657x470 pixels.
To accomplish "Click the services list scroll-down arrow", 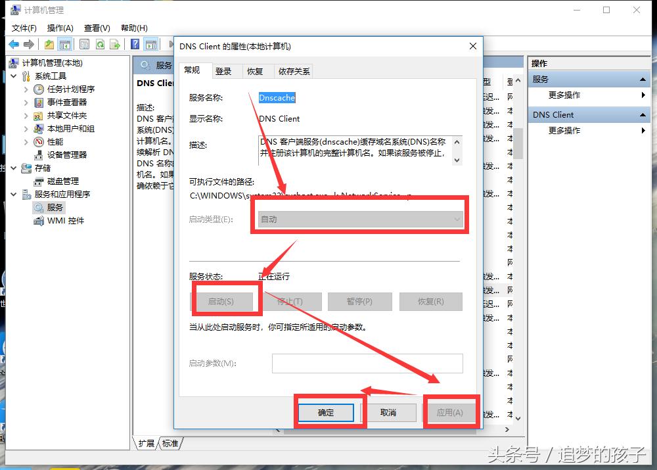I will [518, 418].
